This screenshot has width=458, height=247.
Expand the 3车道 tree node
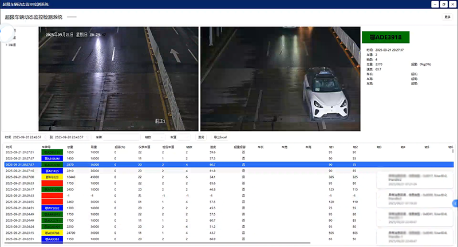(6, 45)
